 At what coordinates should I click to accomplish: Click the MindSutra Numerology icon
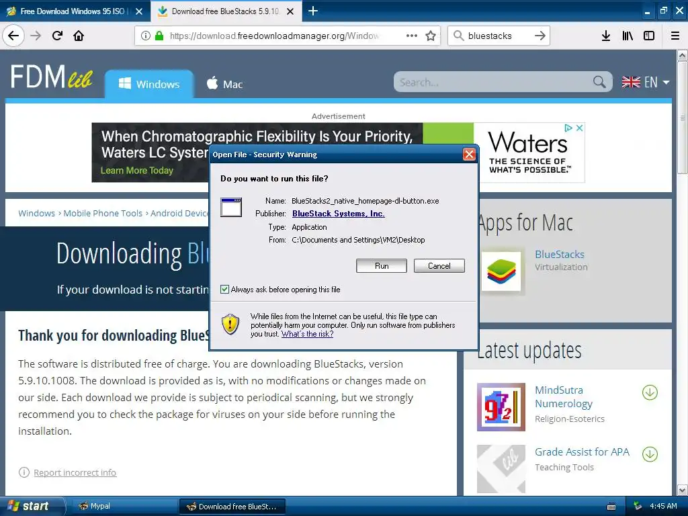501,406
